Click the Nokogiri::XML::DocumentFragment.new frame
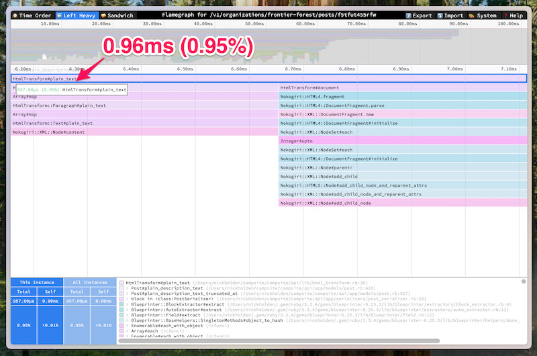 click(x=403, y=114)
